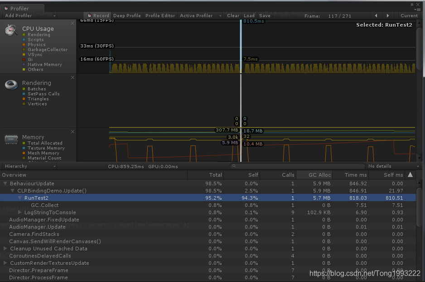Toggle Physics series color box
The height and width of the screenshot is (282, 425).
click(24, 45)
